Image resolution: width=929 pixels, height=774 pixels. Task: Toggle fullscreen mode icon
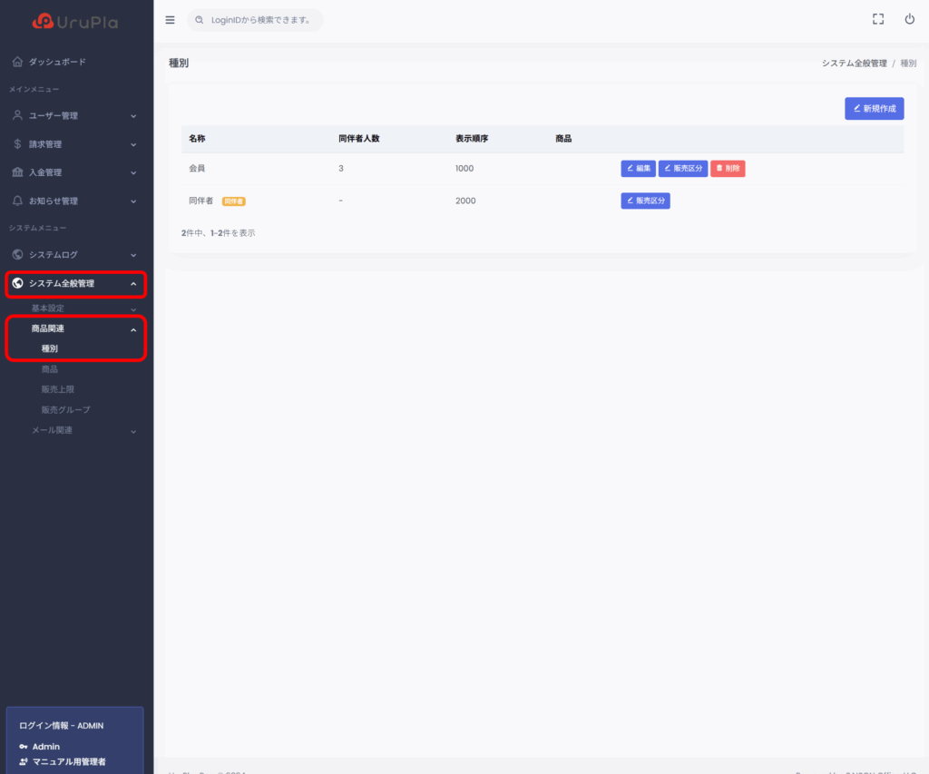point(877,19)
